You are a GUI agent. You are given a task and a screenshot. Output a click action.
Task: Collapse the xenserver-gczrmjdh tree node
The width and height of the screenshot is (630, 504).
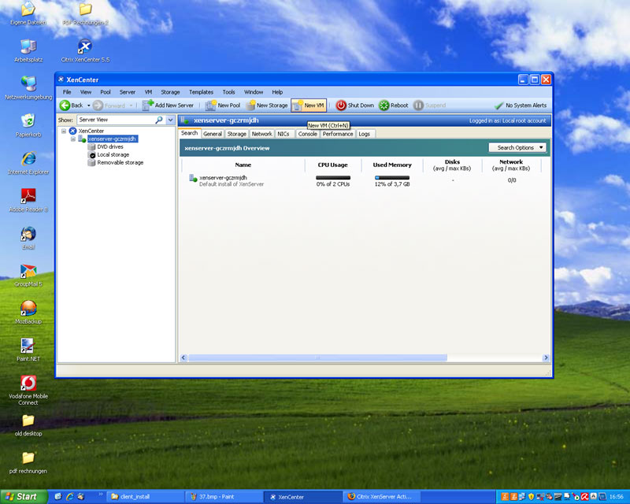pyautogui.click(x=73, y=139)
